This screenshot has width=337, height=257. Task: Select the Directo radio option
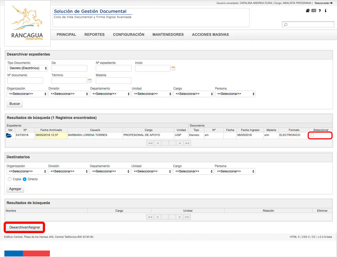pyautogui.click(x=25, y=179)
